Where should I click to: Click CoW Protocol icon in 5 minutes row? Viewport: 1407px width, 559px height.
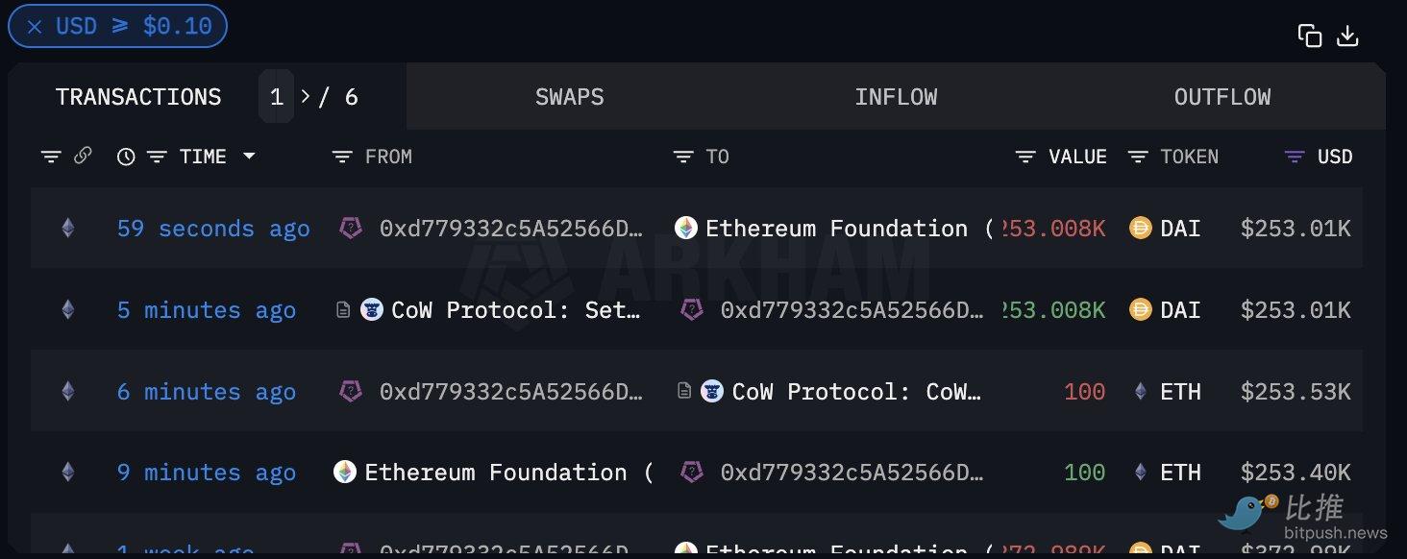click(372, 310)
